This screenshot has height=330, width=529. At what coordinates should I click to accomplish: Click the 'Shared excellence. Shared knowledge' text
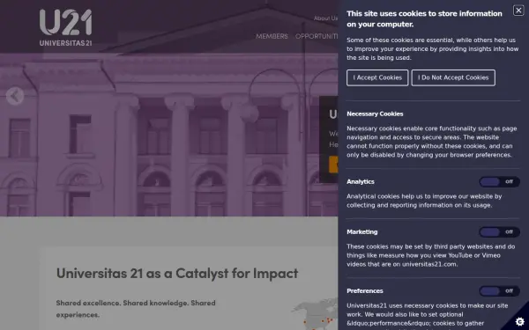[x=136, y=309]
